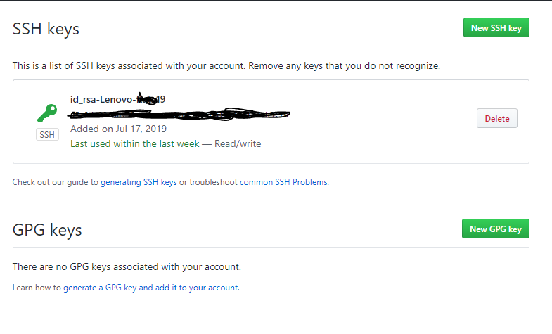Open the generating SSH keys guide link
552x334 pixels.
point(139,182)
